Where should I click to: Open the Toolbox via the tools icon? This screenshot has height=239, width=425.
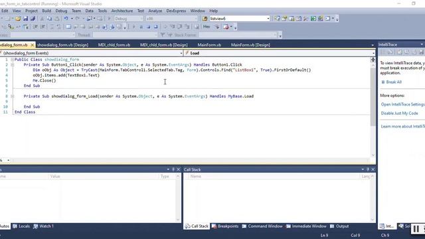(x=305, y=19)
